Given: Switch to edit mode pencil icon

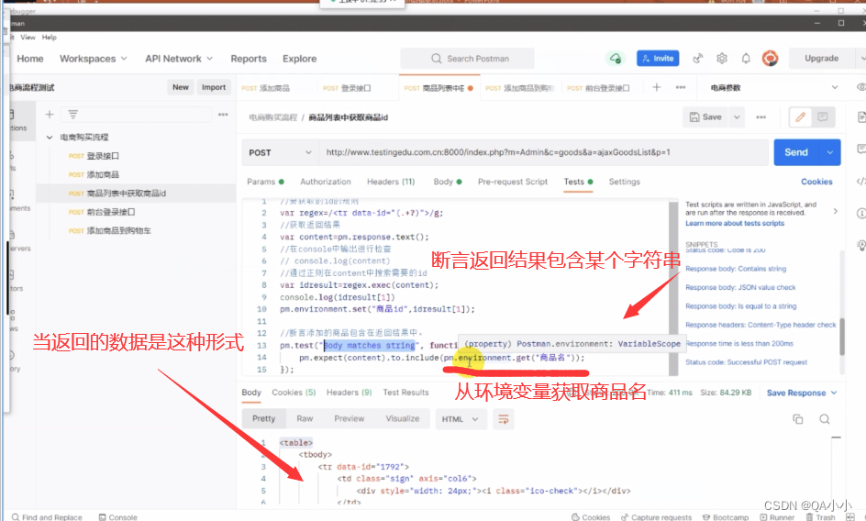Looking at the screenshot, I should point(800,117).
